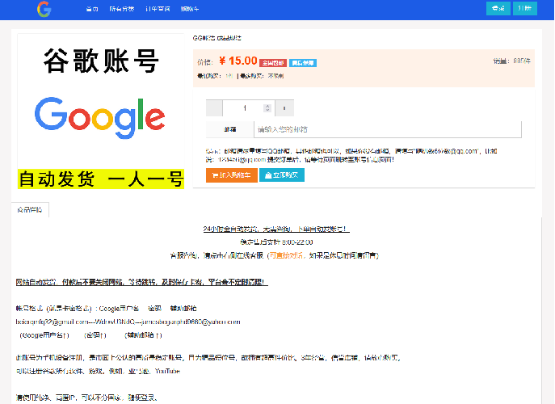Screen dimensions: 555x404
Task: Click the red badge beside the price
Action: (x=273, y=62)
